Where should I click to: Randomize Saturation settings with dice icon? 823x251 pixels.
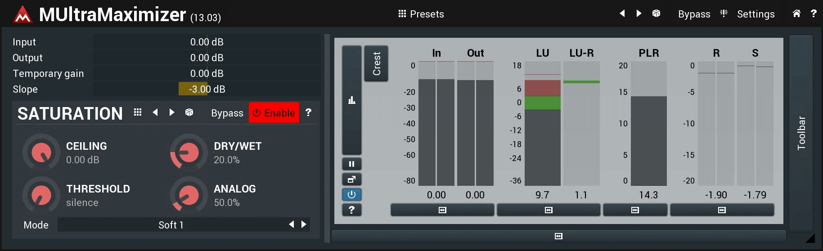pos(189,112)
